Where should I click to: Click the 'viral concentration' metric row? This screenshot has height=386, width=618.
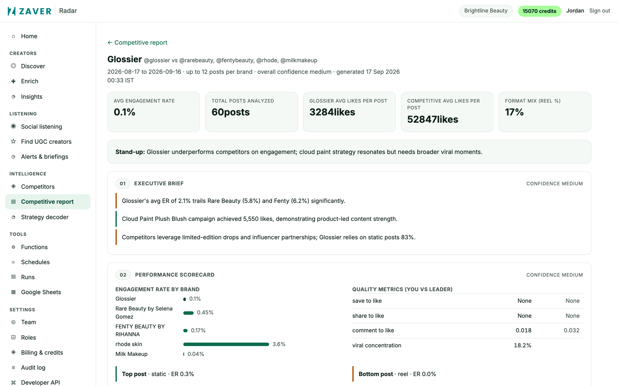coord(467,345)
